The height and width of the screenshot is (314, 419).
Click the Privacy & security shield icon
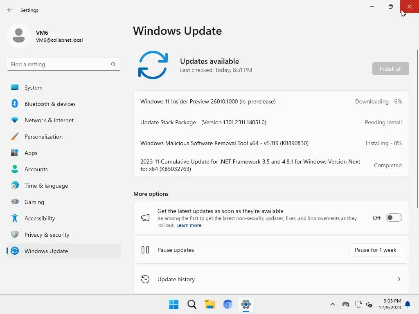[x=15, y=234]
